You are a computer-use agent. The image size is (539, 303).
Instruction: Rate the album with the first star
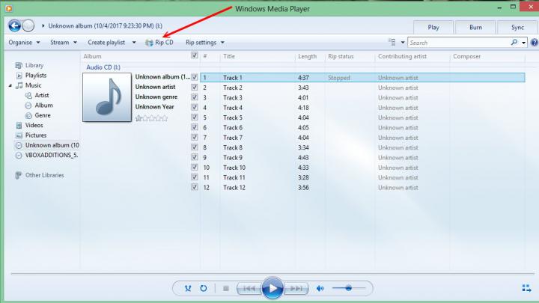138,118
